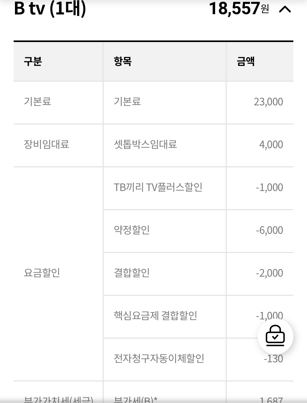Tap the -6,000 discount amount
This screenshot has height=403, width=307.
click(x=269, y=230)
